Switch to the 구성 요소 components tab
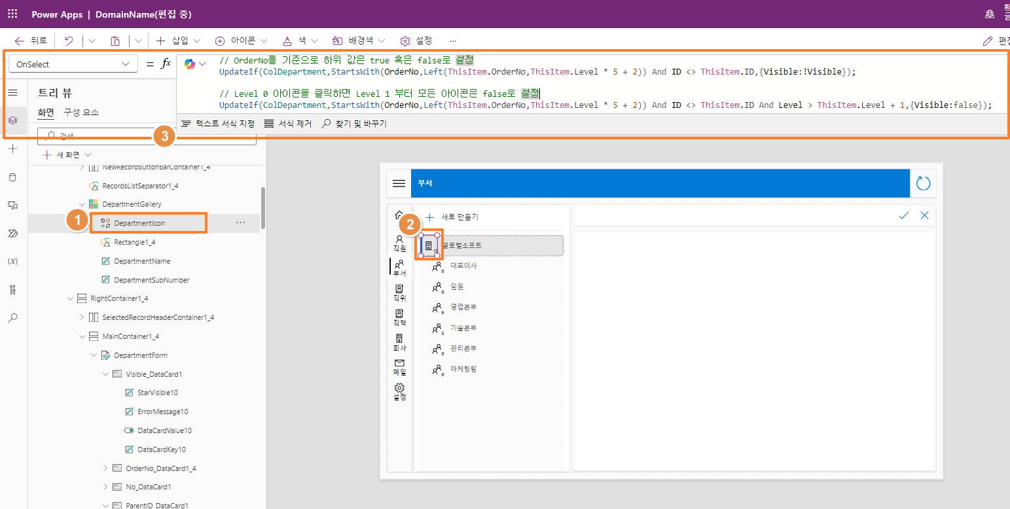 pyautogui.click(x=81, y=112)
